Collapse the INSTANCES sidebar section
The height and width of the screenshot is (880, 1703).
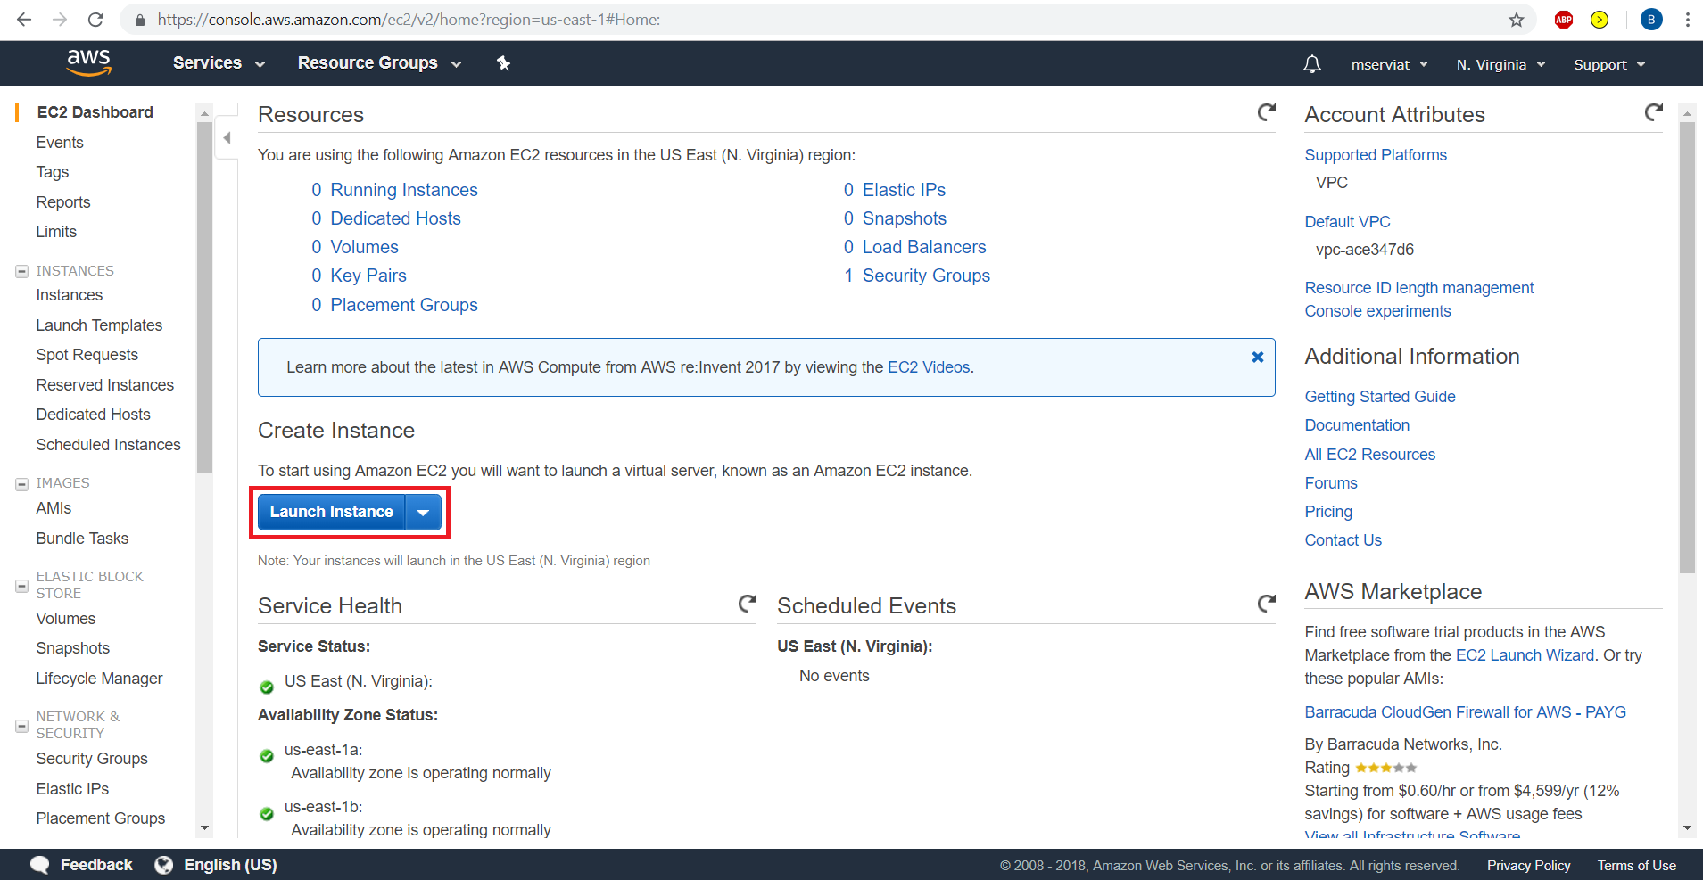coord(22,271)
